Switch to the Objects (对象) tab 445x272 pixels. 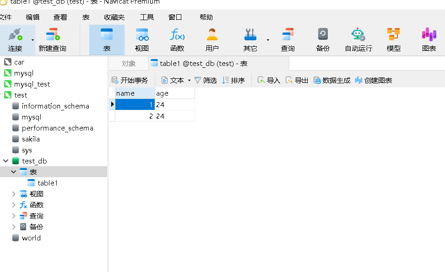[x=129, y=64]
